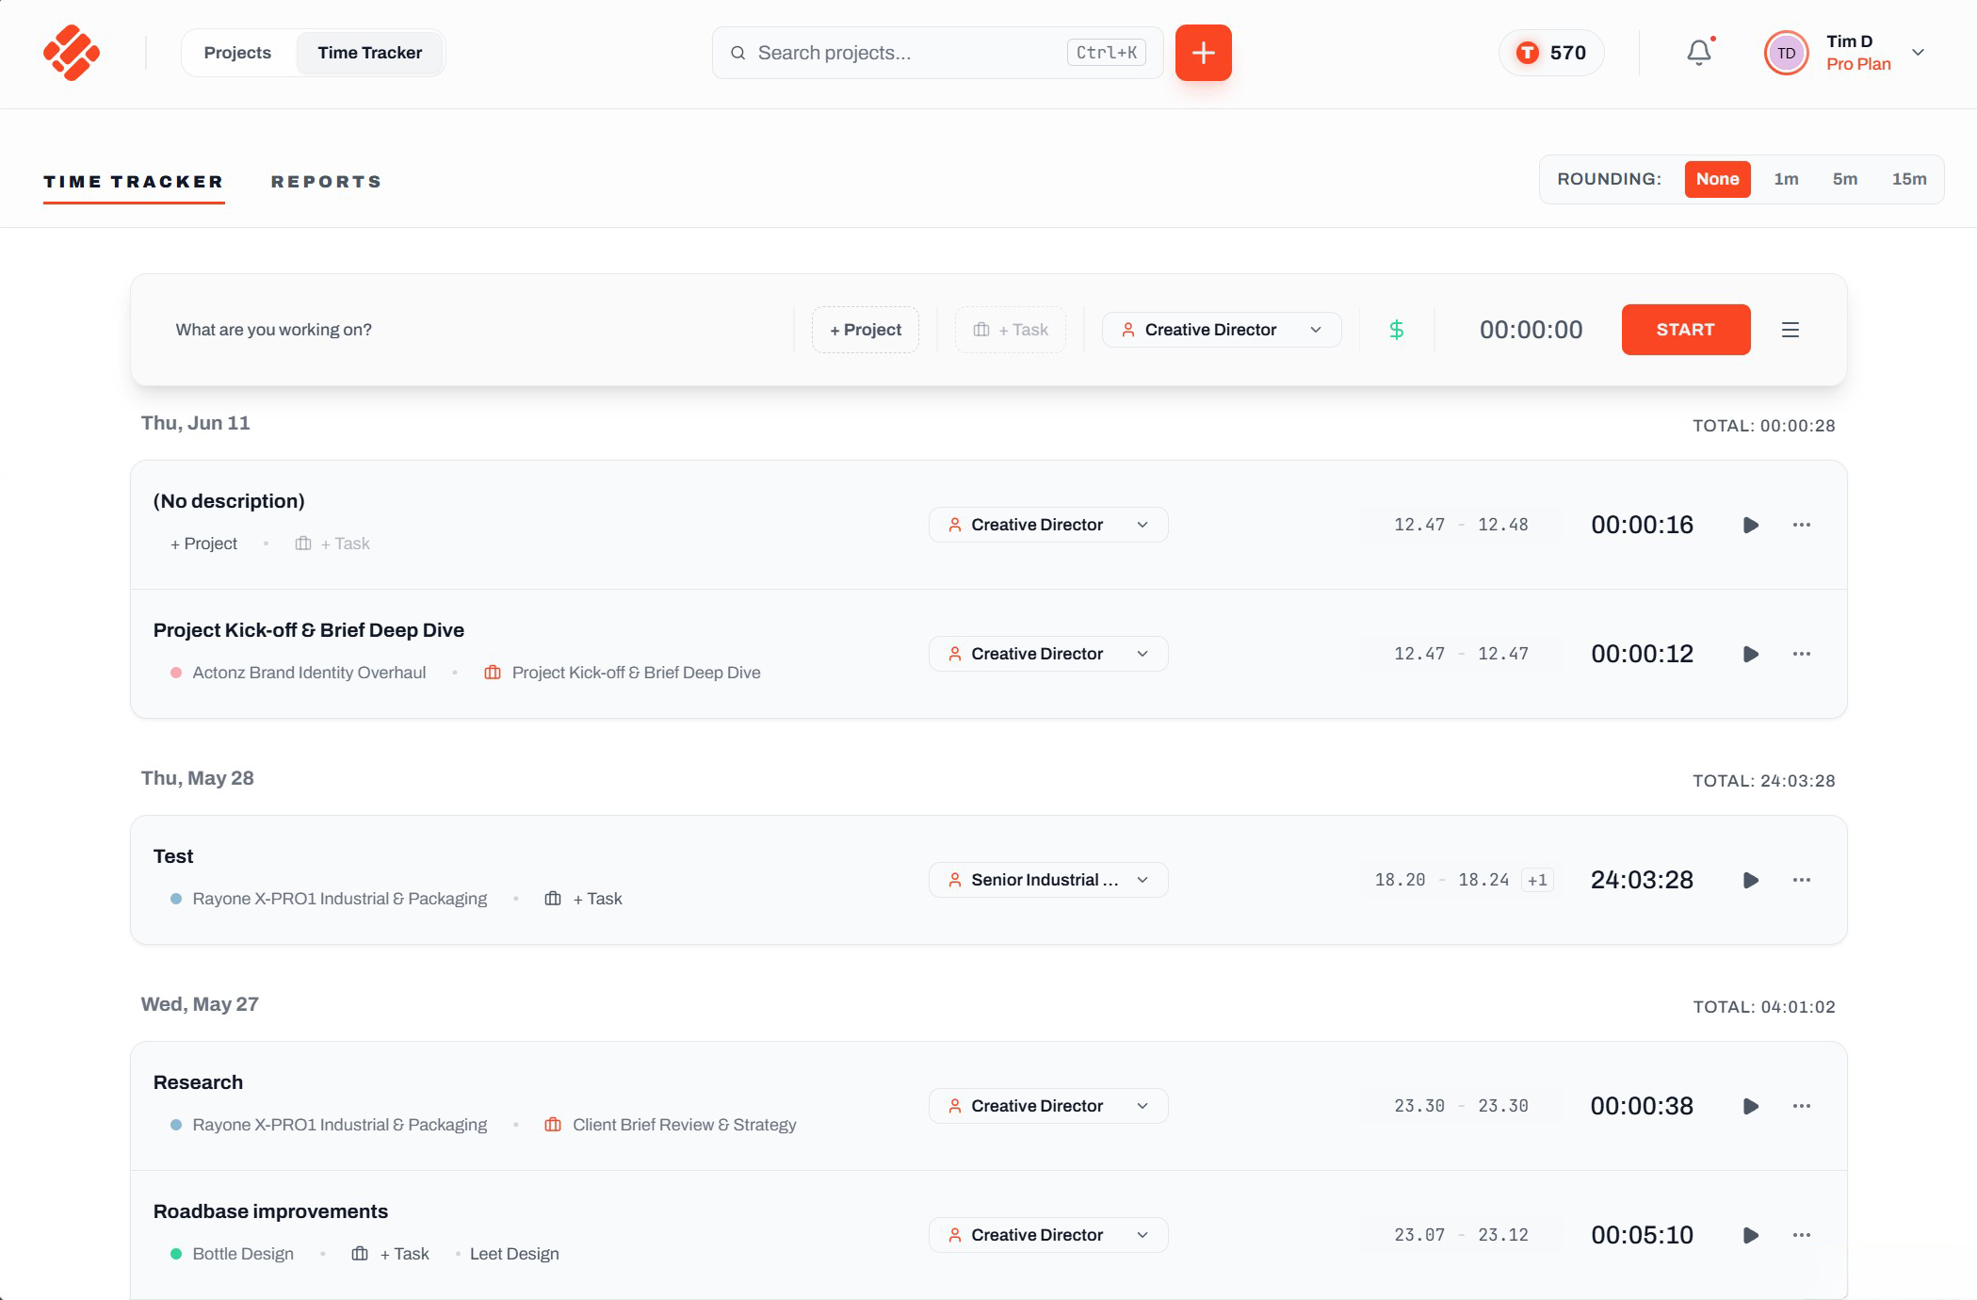Expand the Tim D account menu chevron
1977x1300 pixels.
[1918, 53]
